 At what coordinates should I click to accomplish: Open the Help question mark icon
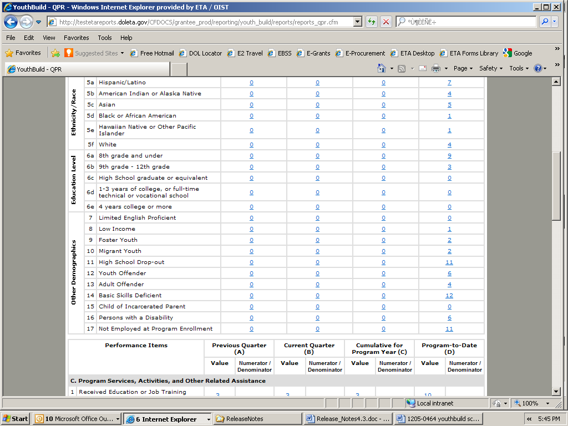[x=537, y=68]
